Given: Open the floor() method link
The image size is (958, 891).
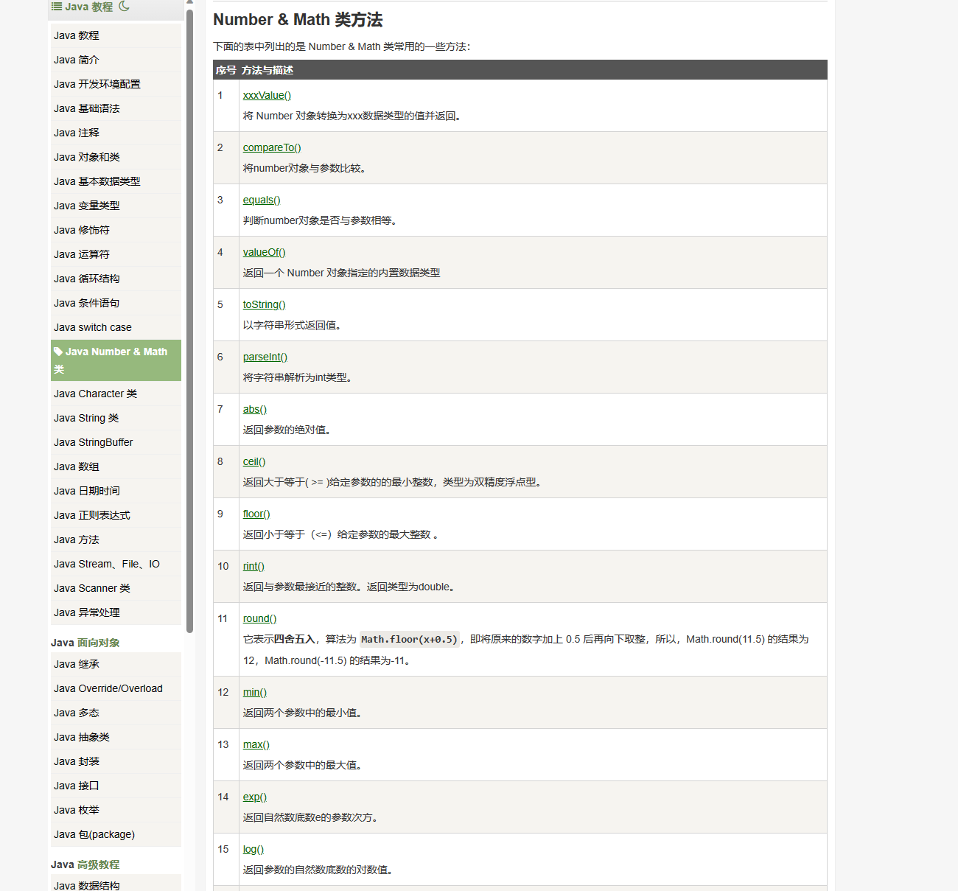Looking at the screenshot, I should pyautogui.click(x=256, y=514).
